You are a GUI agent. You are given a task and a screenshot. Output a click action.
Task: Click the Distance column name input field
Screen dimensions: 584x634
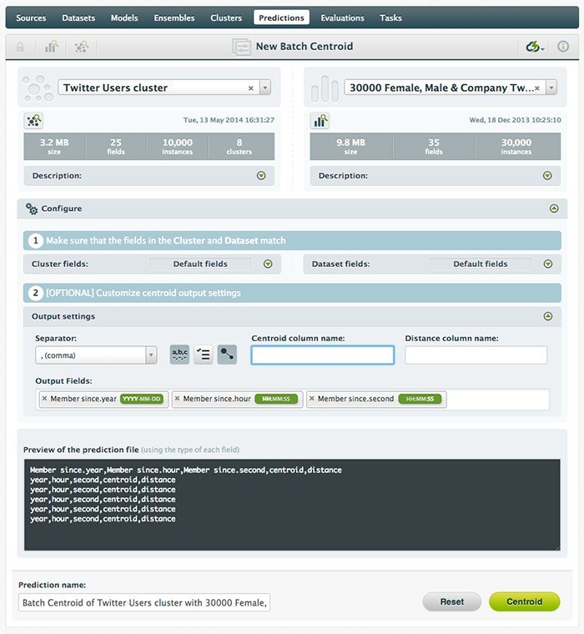pyautogui.click(x=476, y=355)
